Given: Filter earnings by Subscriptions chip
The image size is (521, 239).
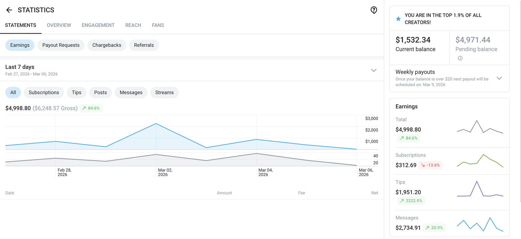Looking at the screenshot, I should click(x=44, y=93).
